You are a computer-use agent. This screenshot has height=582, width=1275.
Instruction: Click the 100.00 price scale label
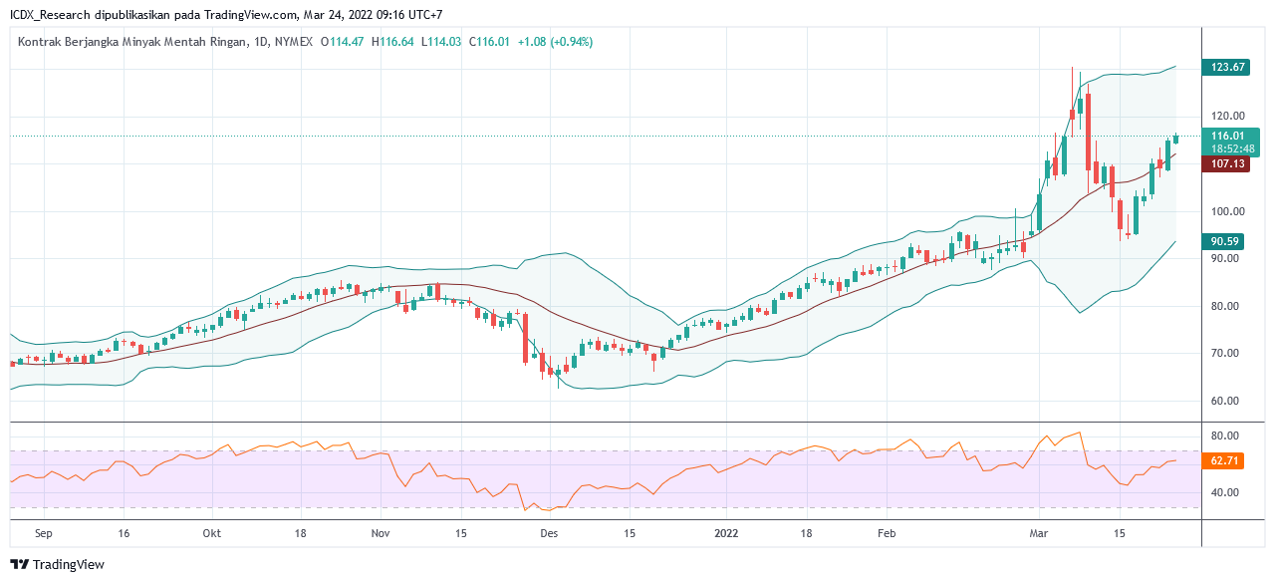coord(1227,211)
